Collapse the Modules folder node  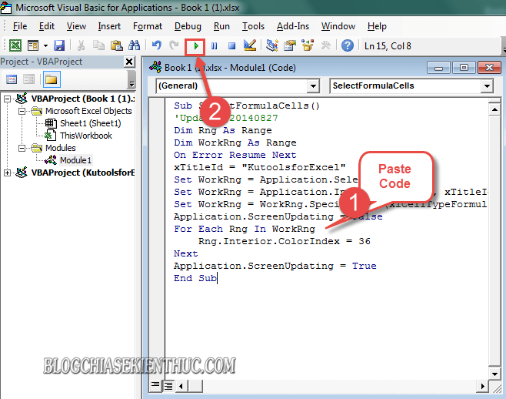(x=22, y=148)
